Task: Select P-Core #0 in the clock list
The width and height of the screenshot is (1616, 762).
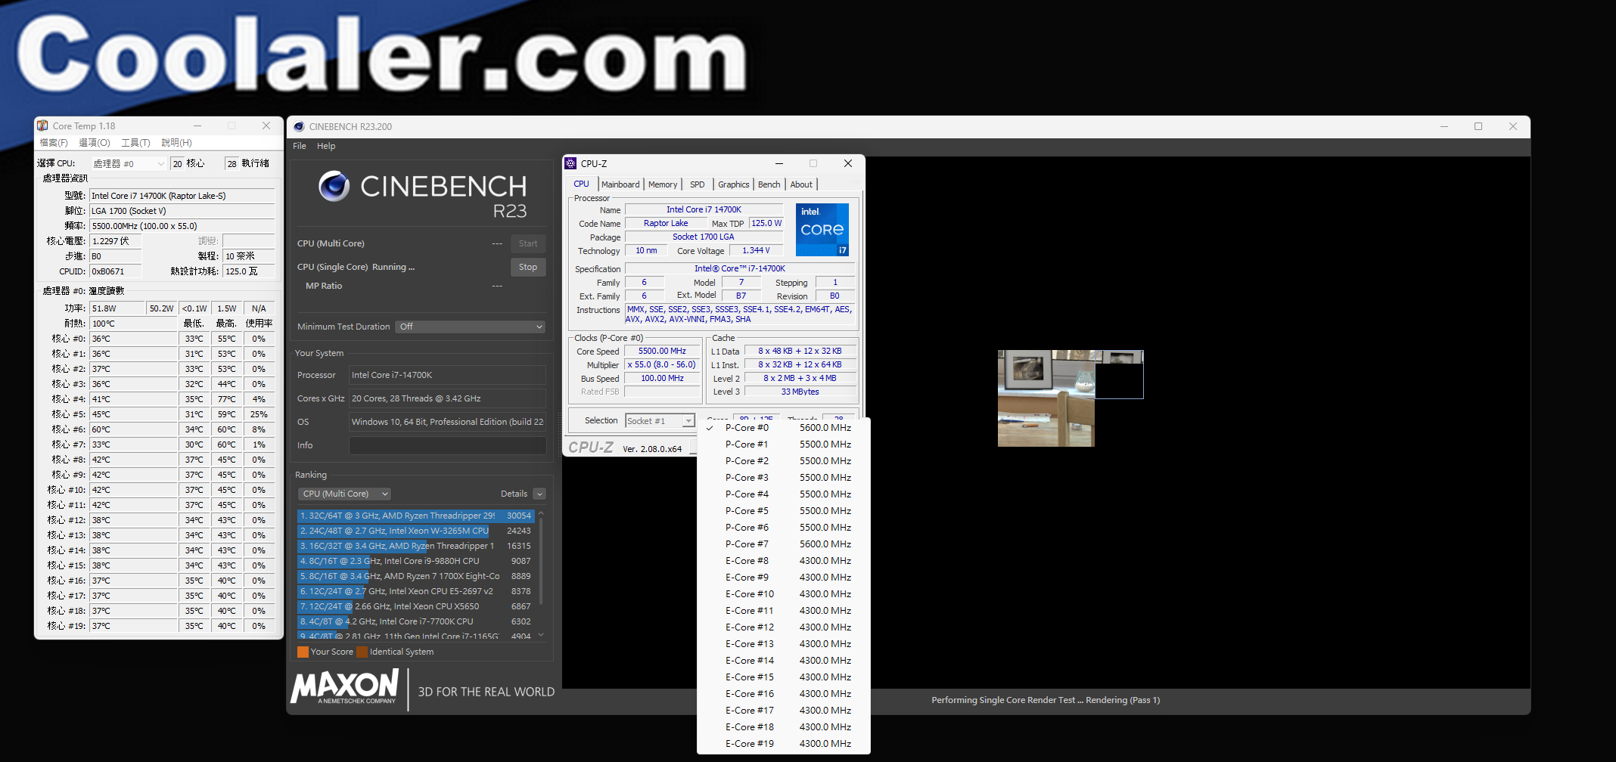Action: click(x=784, y=428)
